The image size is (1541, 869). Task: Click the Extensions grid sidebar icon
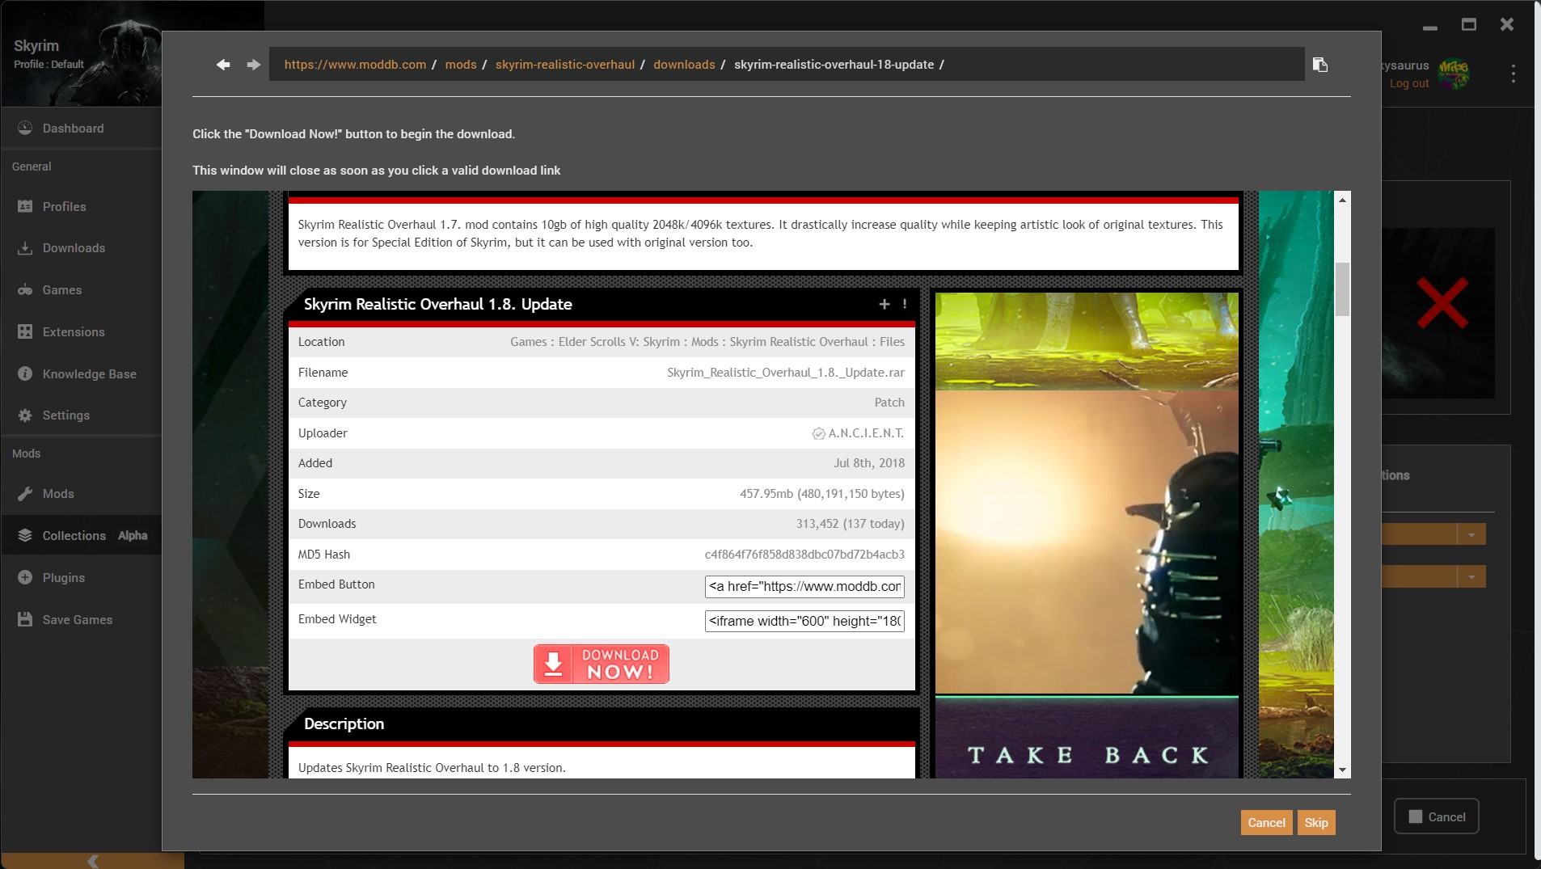[x=25, y=331]
